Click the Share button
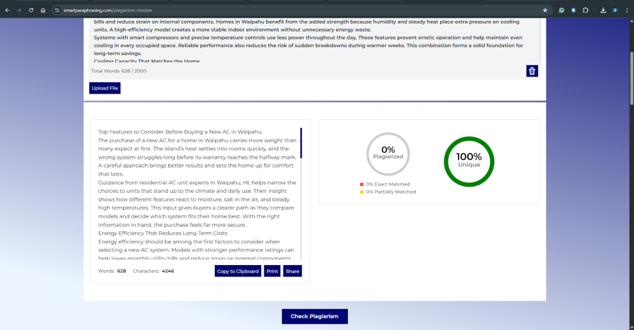 point(292,271)
